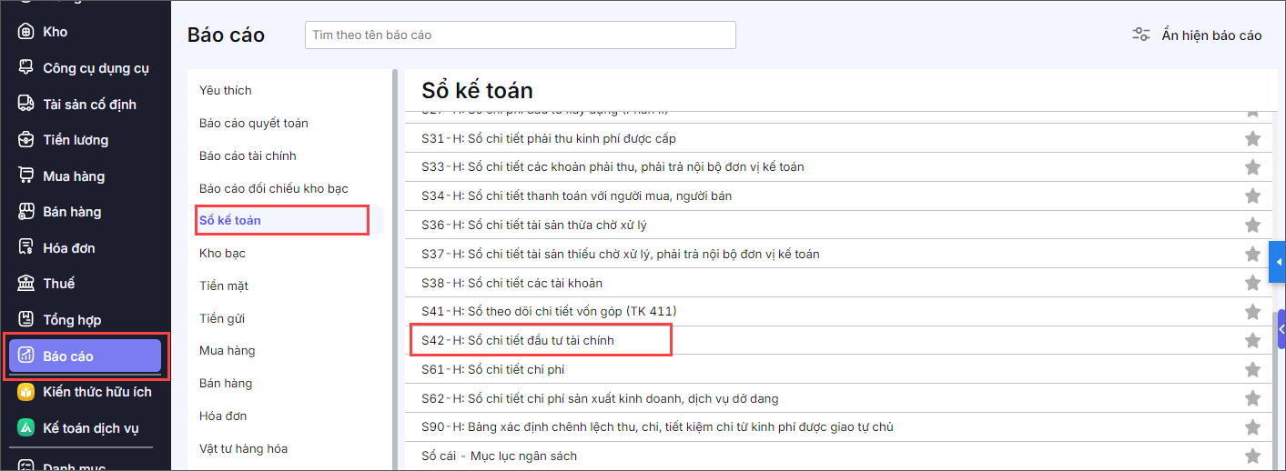
Task: Click the Mua hàng shopping cart icon
Action: 25,175
